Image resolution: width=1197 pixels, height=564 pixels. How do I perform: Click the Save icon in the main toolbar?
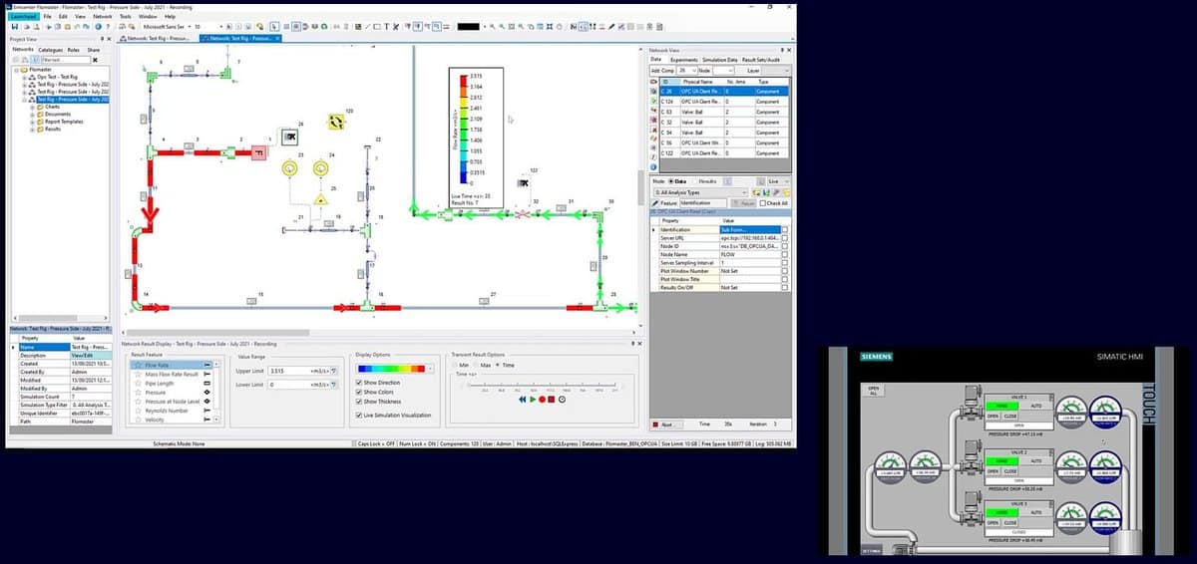click(x=15, y=27)
